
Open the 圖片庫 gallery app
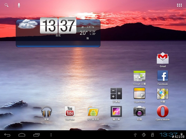[116, 111]
